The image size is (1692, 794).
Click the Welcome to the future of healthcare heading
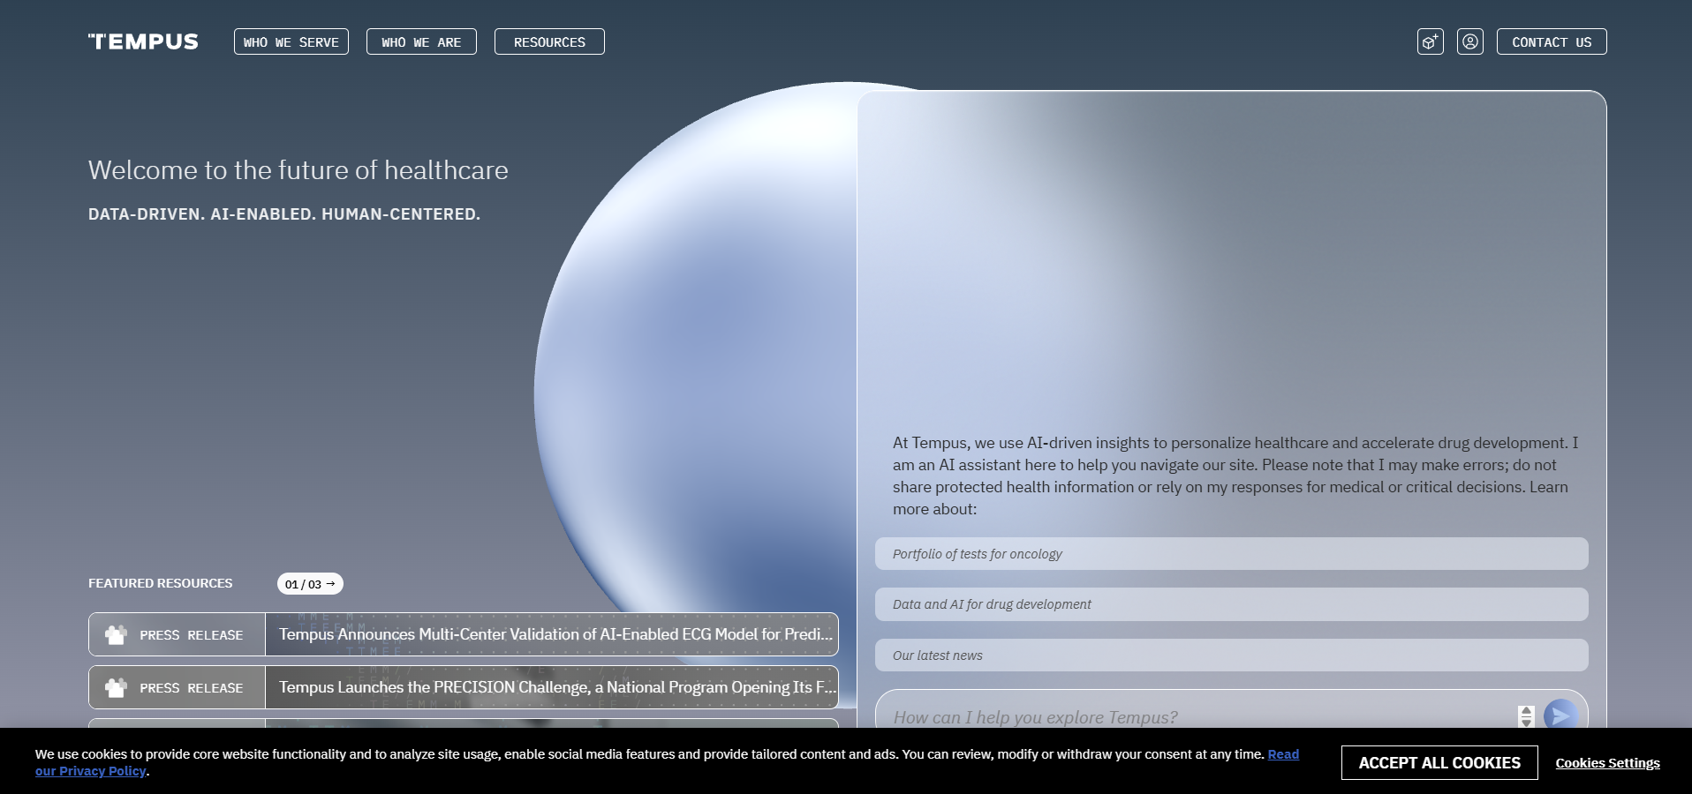(298, 170)
